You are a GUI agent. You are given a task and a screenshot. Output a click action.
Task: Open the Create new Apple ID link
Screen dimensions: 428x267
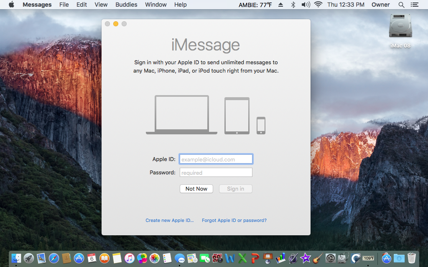coord(170,220)
